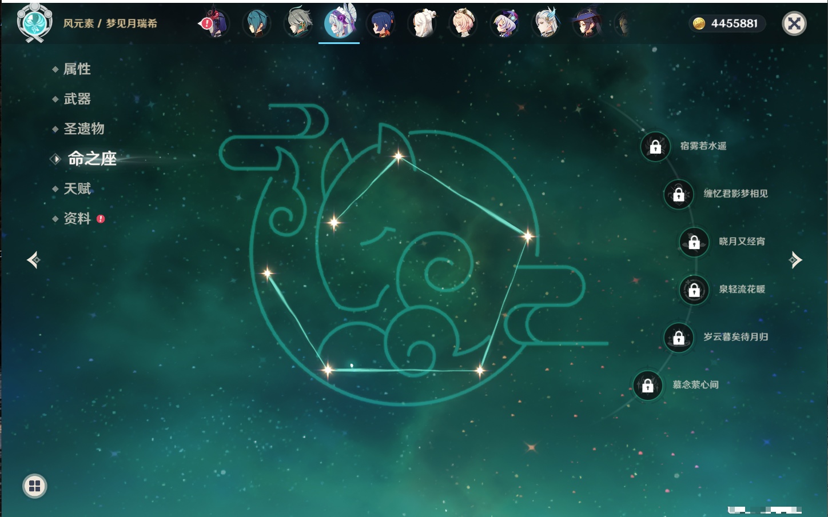Click the Anemo element emblem
This screenshot has width=828, height=517.
click(x=35, y=22)
